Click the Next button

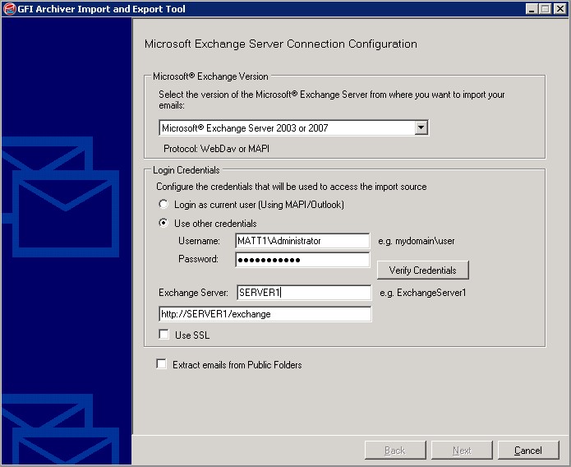[x=462, y=451]
